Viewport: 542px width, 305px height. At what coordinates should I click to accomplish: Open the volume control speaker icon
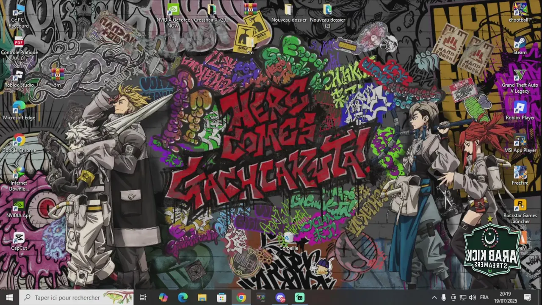pos(473,297)
